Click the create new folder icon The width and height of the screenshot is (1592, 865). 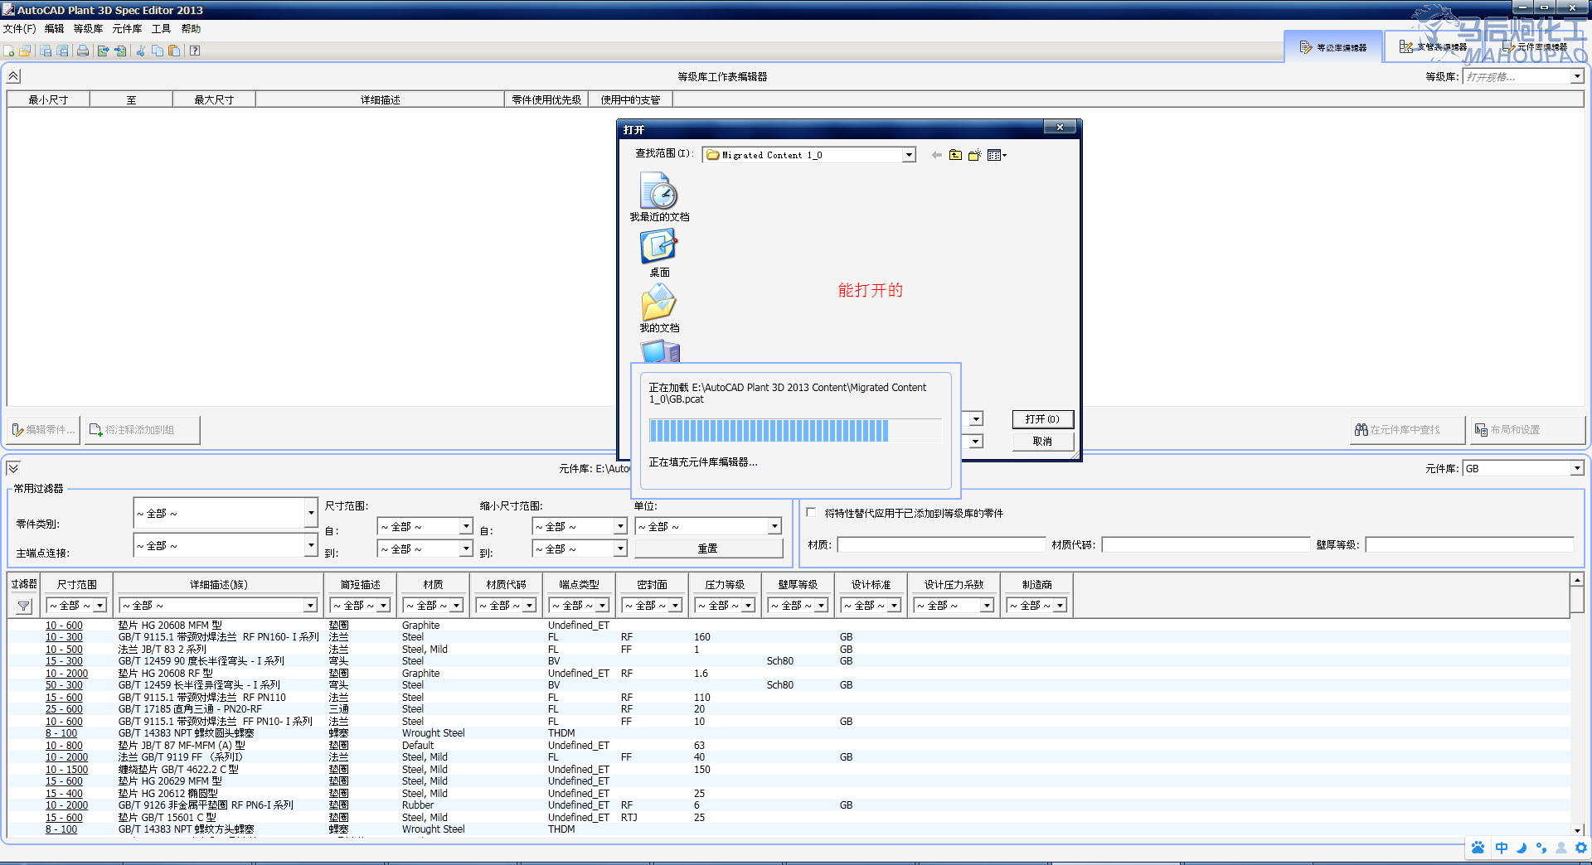(974, 155)
